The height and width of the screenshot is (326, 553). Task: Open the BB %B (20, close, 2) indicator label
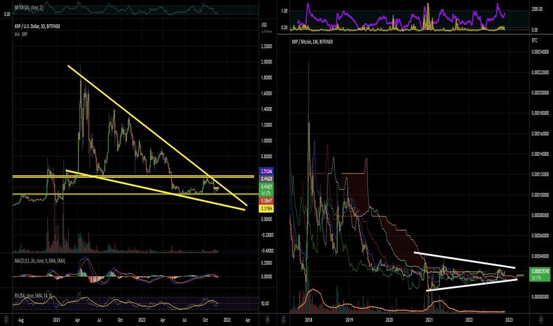point(28,7)
